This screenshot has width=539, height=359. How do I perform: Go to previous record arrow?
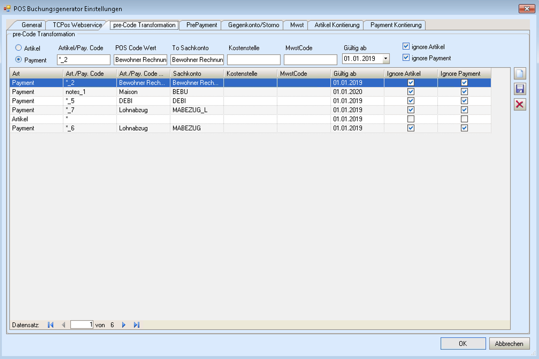pos(63,325)
